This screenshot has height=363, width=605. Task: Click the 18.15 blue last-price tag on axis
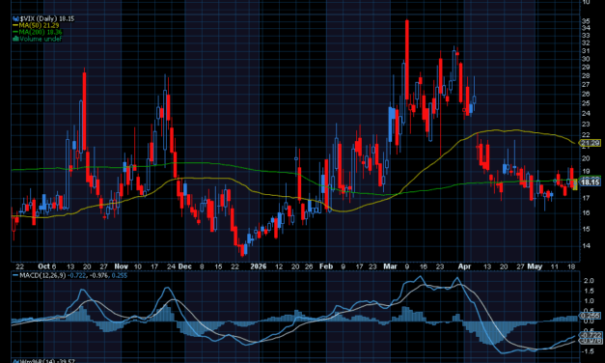[x=591, y=182]
